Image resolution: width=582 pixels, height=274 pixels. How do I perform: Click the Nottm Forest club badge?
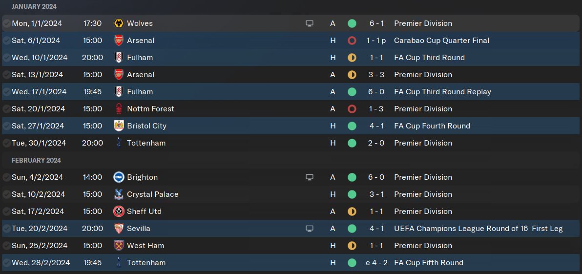click(x=118, y=109)
